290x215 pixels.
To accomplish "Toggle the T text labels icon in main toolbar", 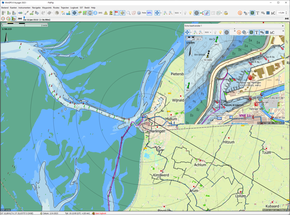I will point(257,13).
